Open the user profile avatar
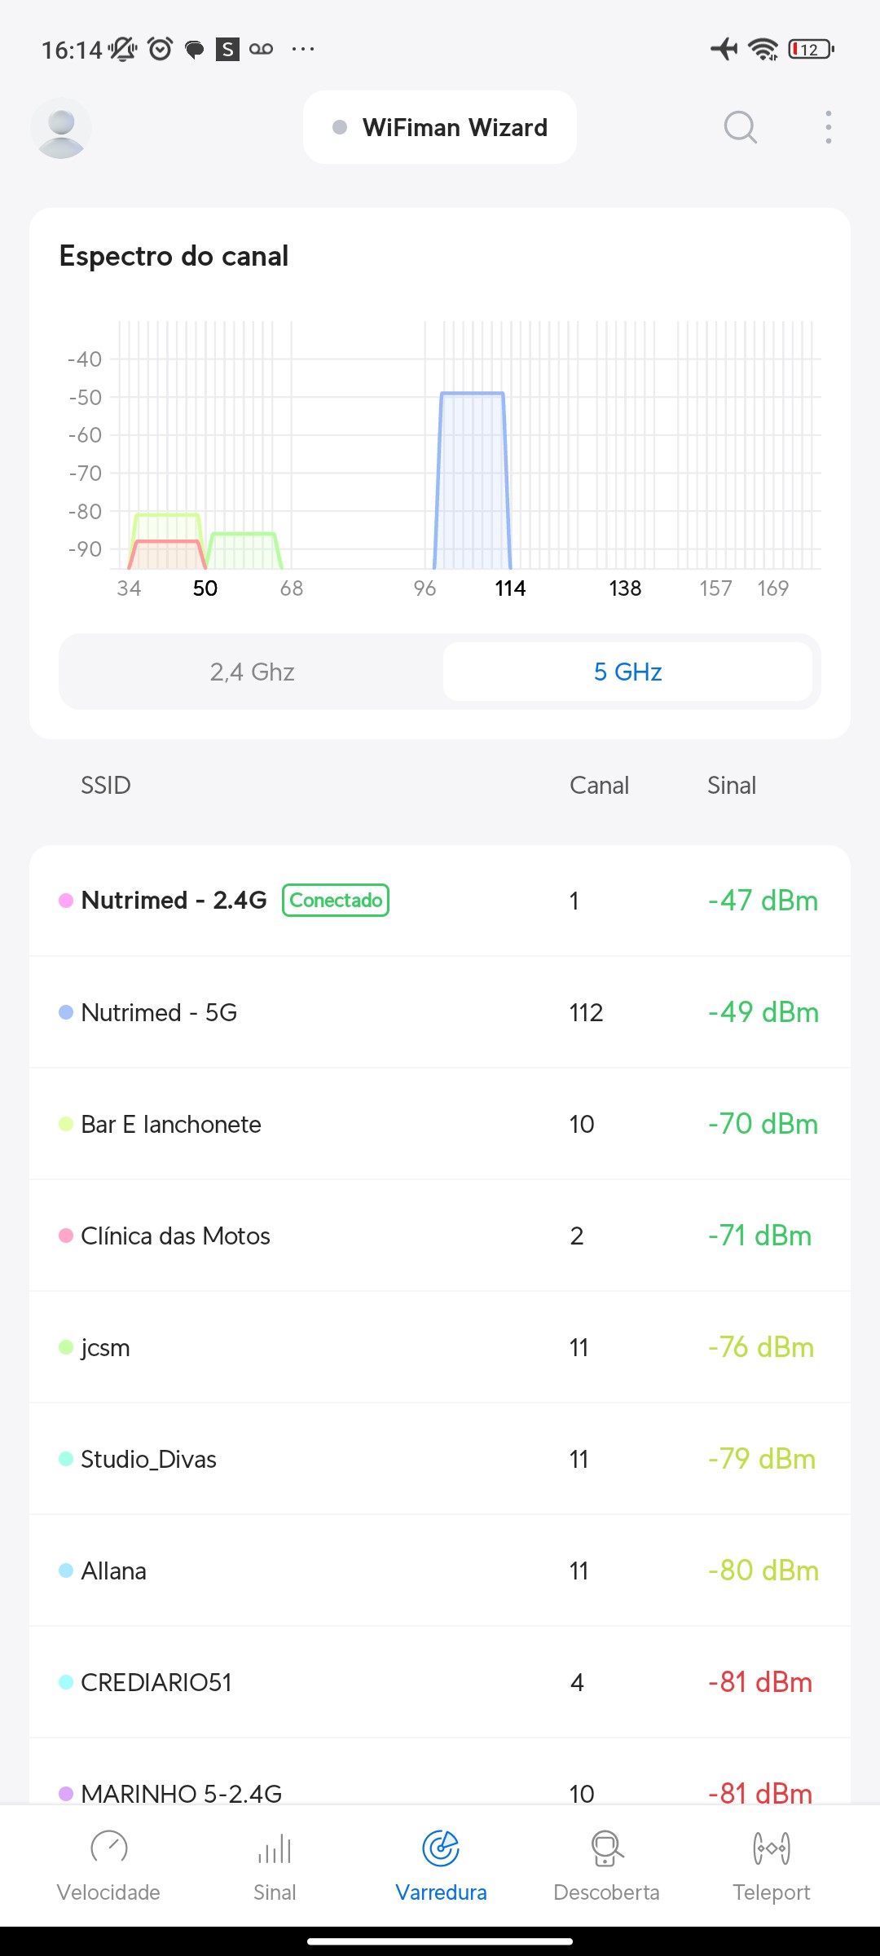The width and height of the screenshot is (880, 1956). (61, 128)
